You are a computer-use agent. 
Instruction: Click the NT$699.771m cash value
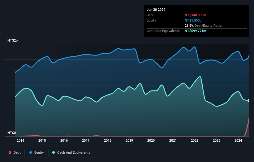click(195, 31)
